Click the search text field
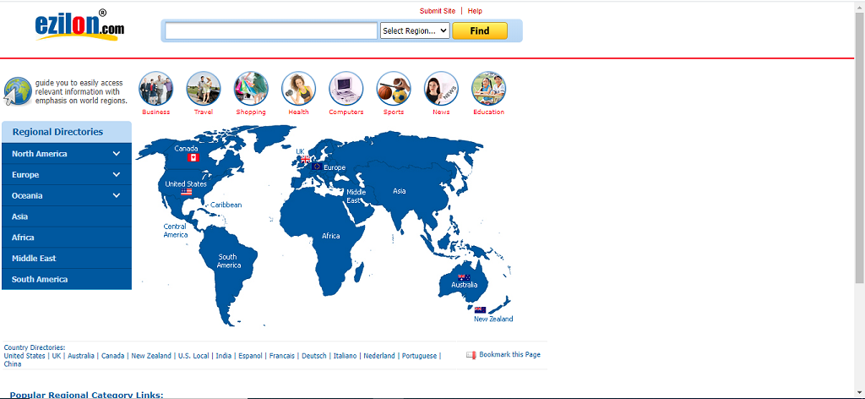This screenshot has height=399, width=865. pyautogui.click(x=271, y=31)
